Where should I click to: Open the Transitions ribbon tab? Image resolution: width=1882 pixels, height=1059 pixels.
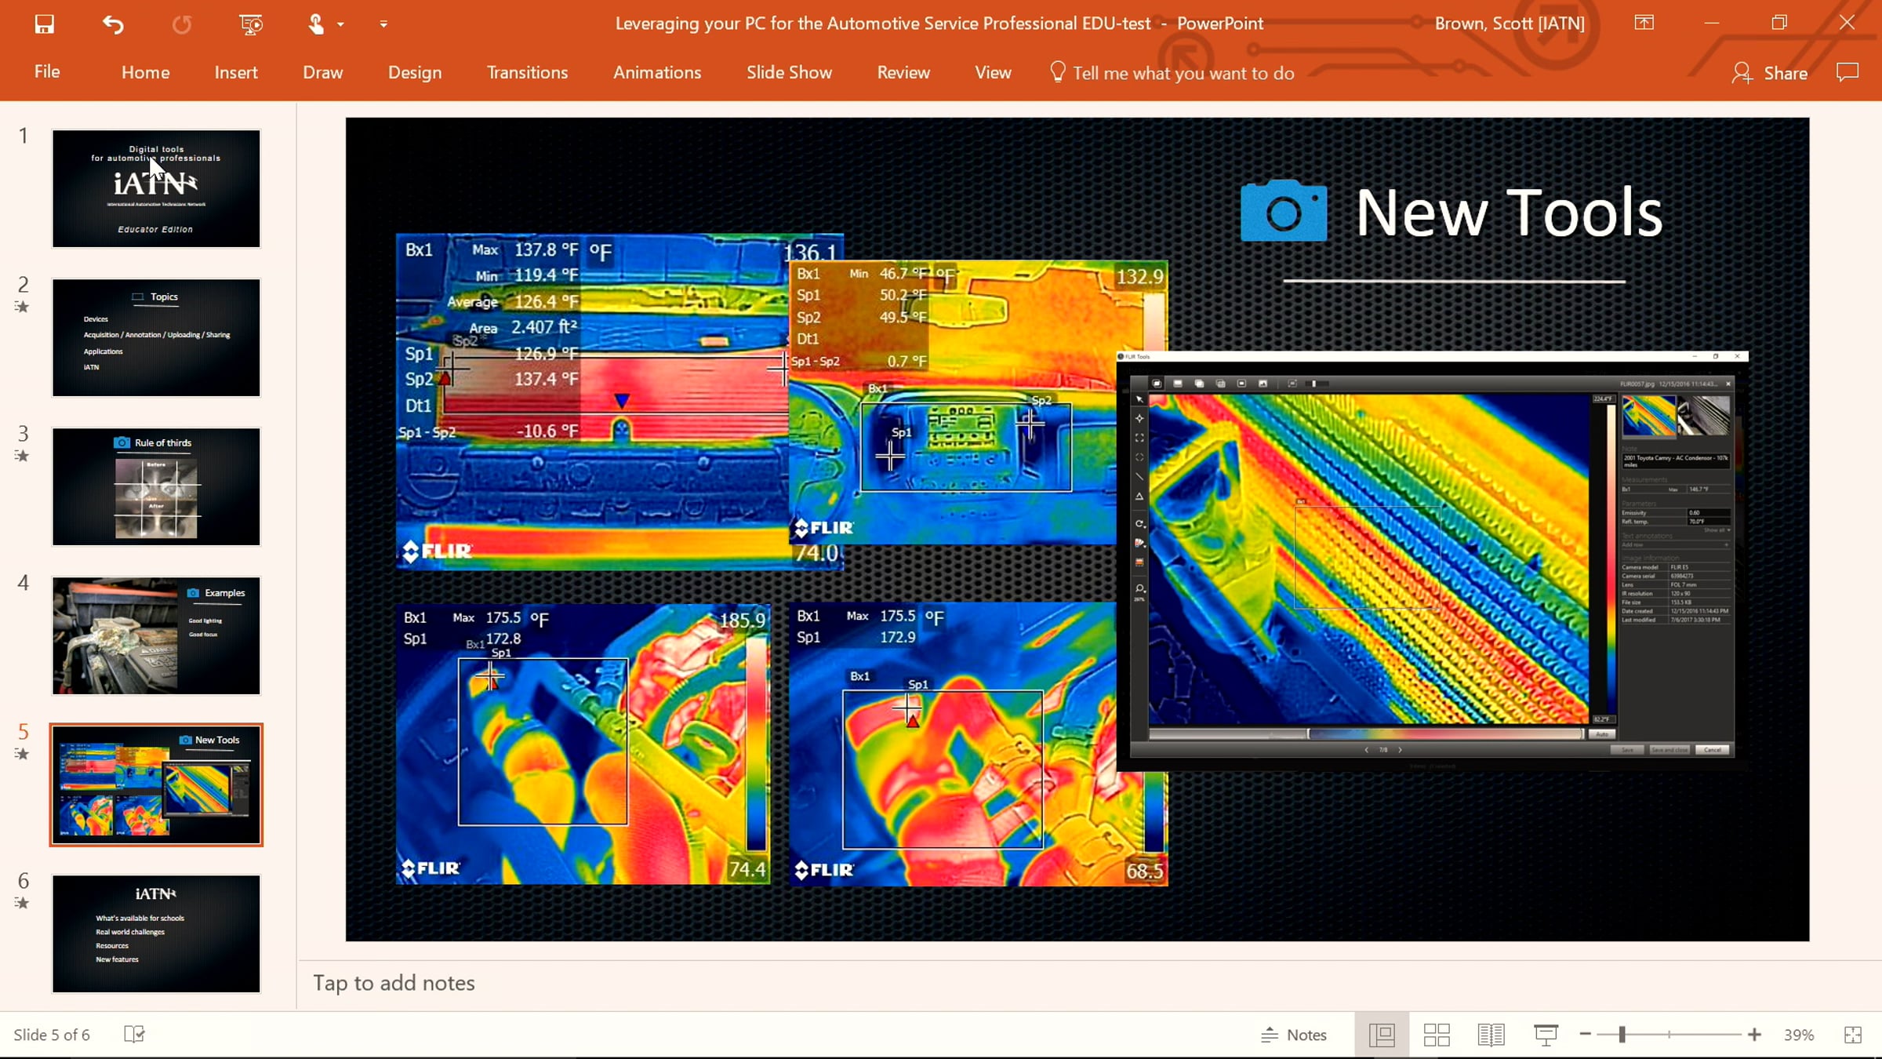(527, 72)
